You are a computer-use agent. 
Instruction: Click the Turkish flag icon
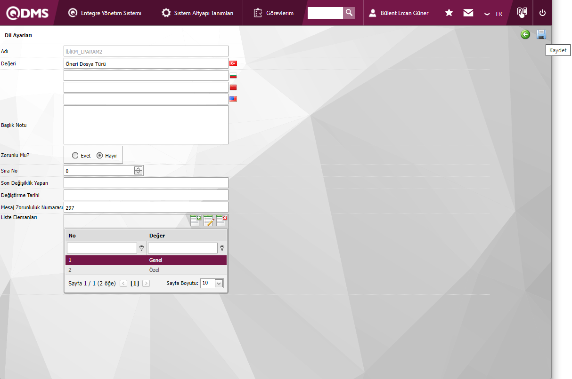coord(233,63)
